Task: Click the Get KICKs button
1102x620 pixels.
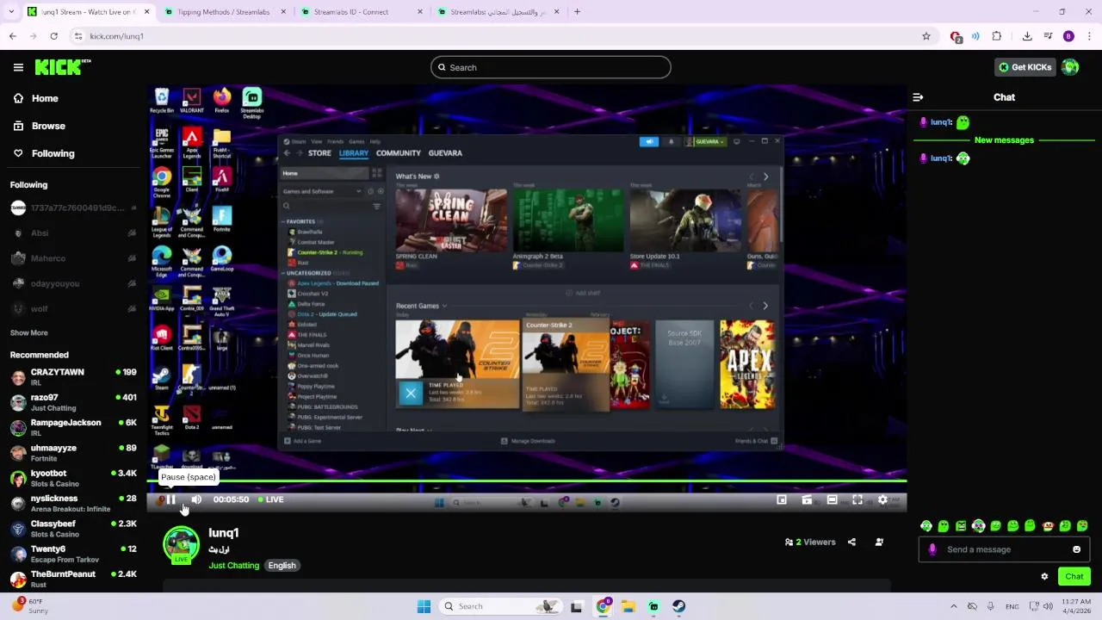Action: [x=1025, y=67]
